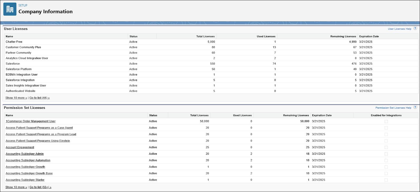Open the Permission Set Licenses help question-mark icon
Viewport: 420px width, 192px height.
pyautogui.click(x=415, y=107)
